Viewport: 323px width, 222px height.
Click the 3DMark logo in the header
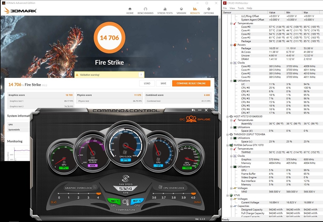tap(20, 10)
